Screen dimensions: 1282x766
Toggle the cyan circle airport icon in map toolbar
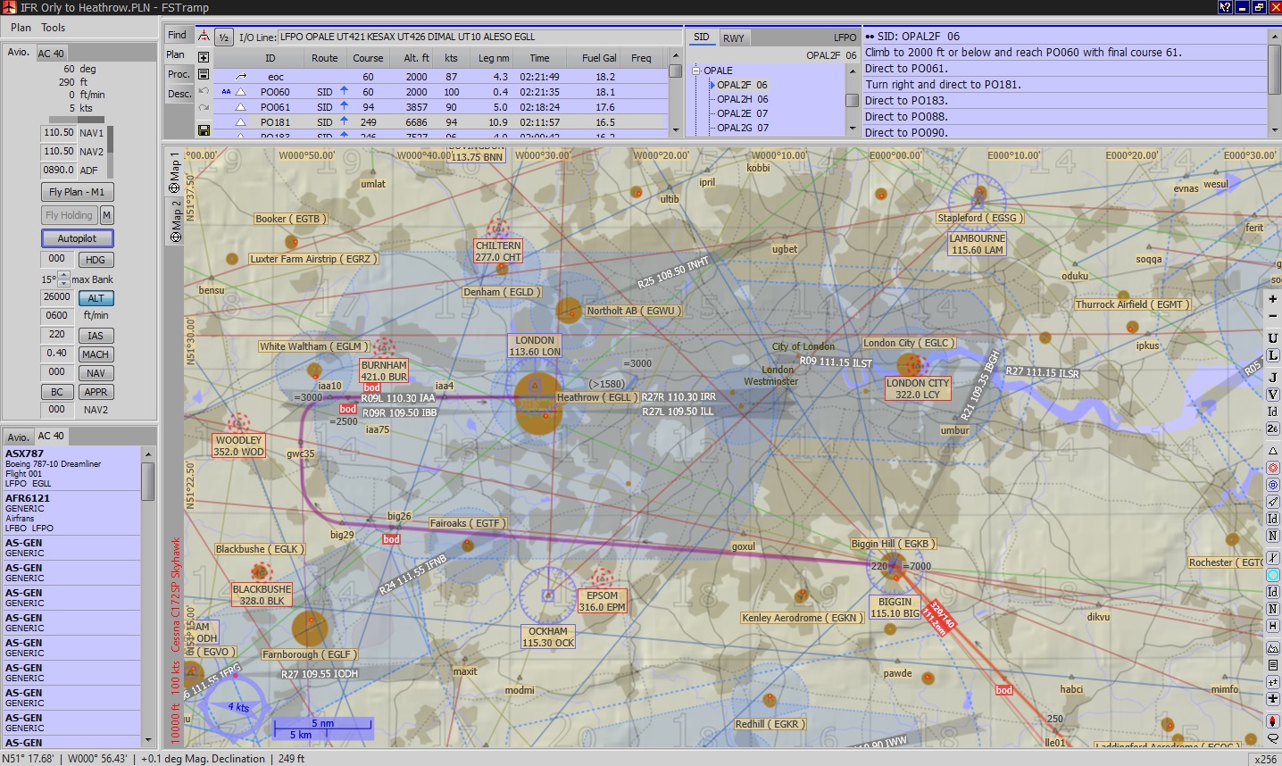tap(1273, 575)
